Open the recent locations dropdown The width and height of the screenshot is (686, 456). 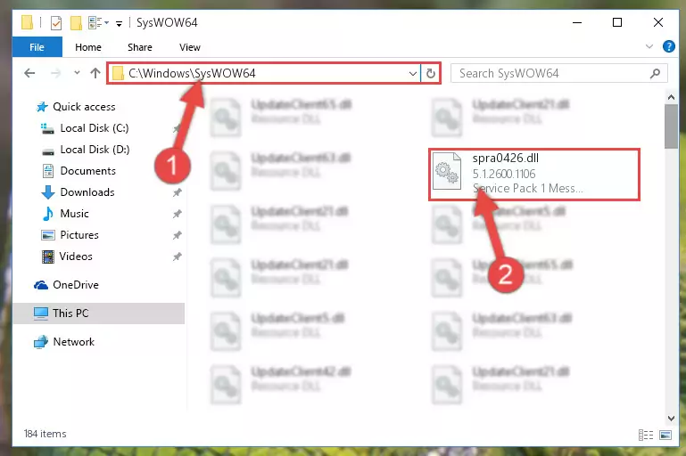pyautogui.click(x=77, y=73)
